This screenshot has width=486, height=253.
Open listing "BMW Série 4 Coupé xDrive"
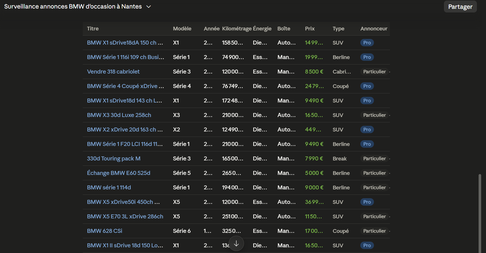pos(126,86)
